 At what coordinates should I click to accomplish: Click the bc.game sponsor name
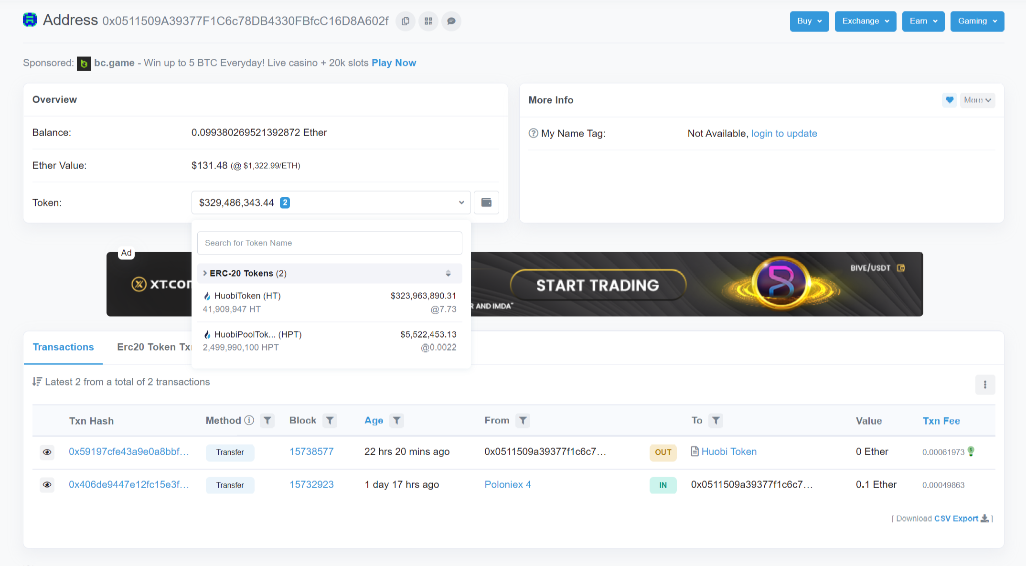coord(114,63)
